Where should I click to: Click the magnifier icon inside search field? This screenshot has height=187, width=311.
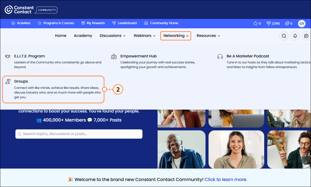pos(19,134)
